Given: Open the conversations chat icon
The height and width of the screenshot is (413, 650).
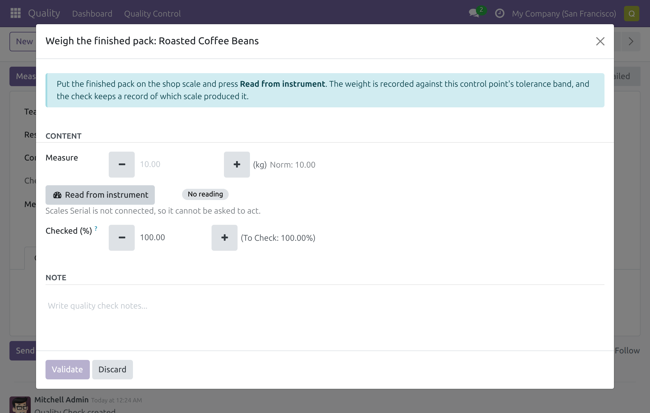Looking at the screenshot, I should point(474,13).
